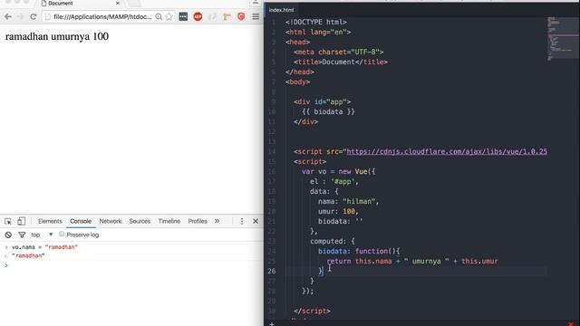Open the red Adblock extension icon
Viewport: 580px width, 326px height.
(x=198, y=16)
